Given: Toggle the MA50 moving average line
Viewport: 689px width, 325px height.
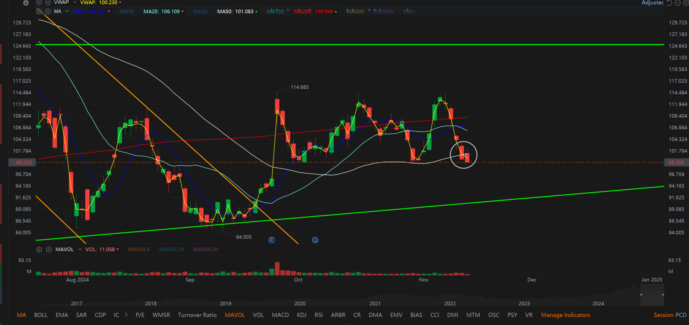Looking at the screenshot, I should point(237,12).
